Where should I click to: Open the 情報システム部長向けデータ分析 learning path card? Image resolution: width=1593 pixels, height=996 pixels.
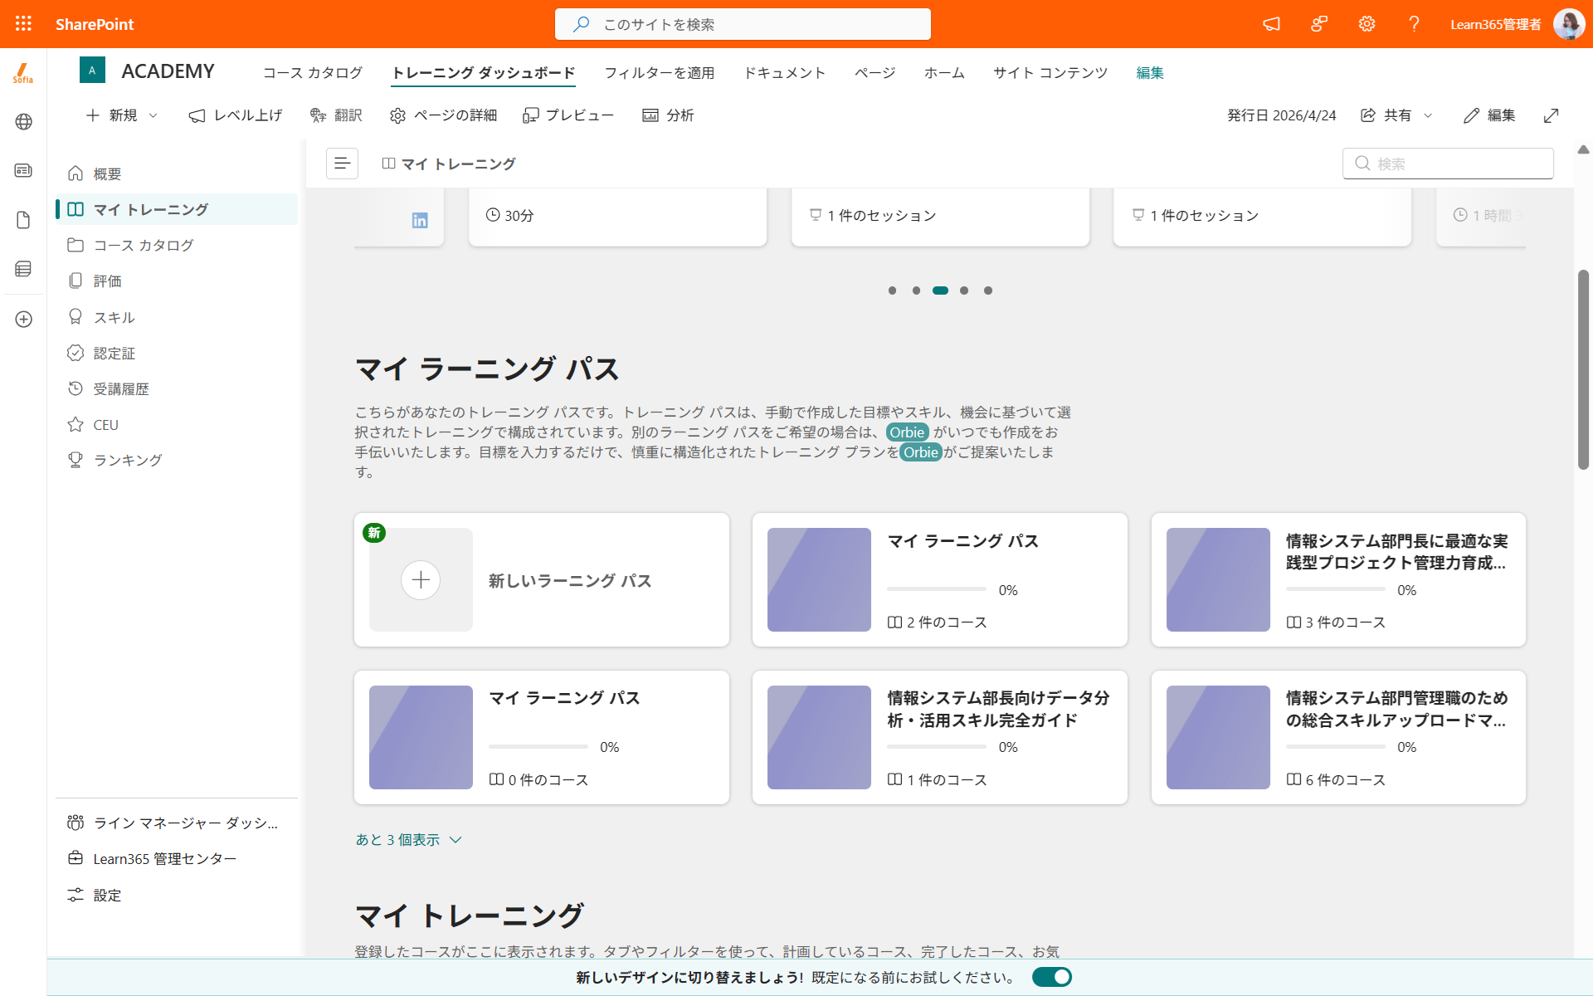(939, 737)
